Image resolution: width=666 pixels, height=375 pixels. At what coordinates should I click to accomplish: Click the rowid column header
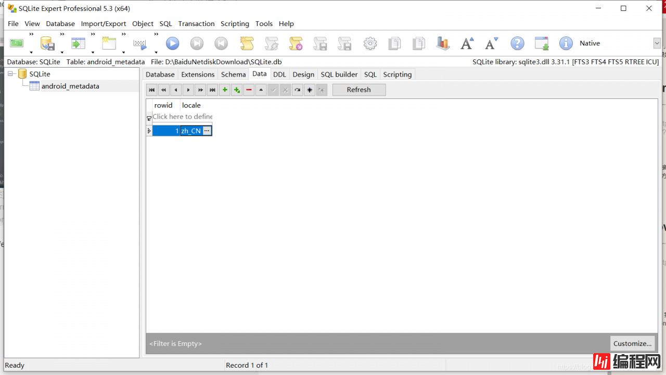coord(166,105)
